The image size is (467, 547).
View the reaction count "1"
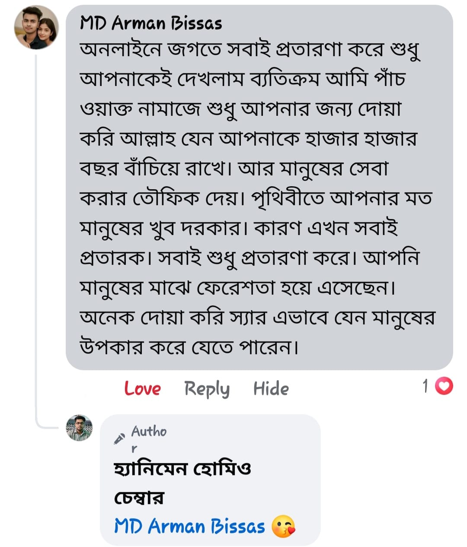(x=426, y=386)
